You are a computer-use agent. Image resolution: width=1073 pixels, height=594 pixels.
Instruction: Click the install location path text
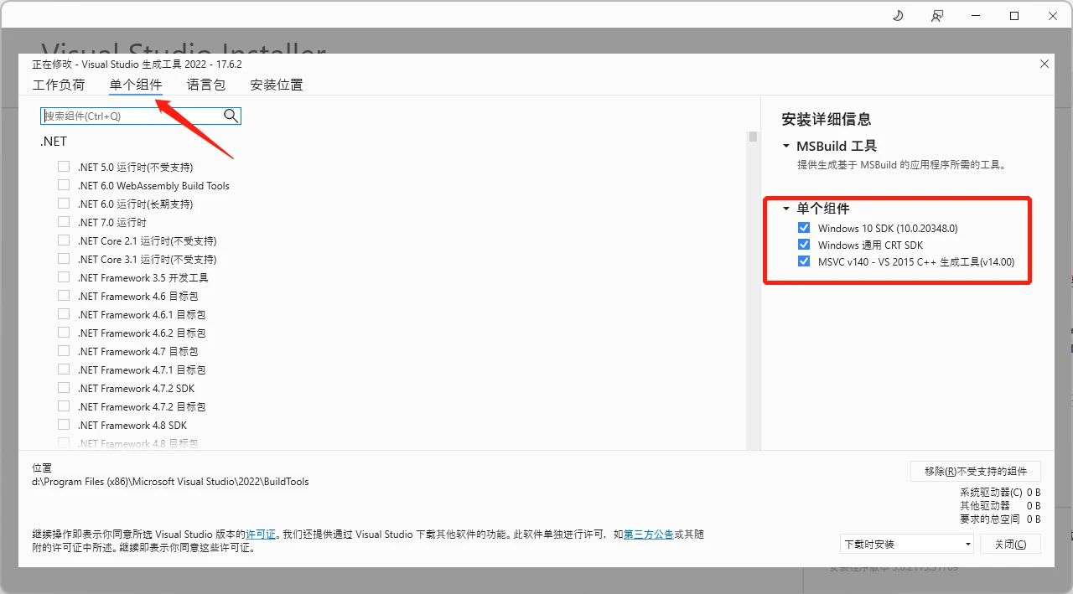click(170, 482)
